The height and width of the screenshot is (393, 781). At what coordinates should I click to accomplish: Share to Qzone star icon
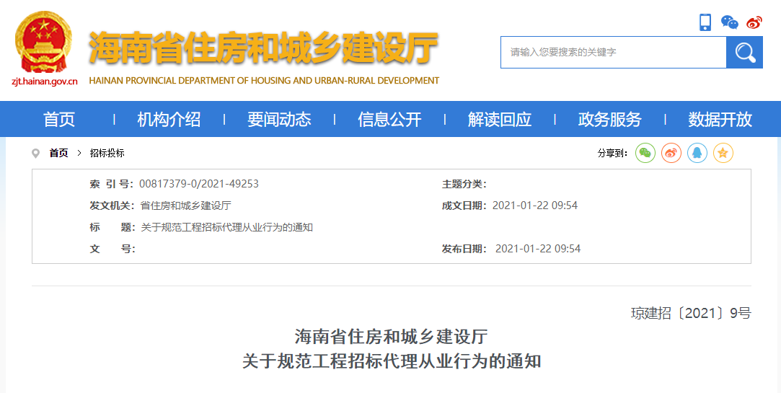point(723,153)
